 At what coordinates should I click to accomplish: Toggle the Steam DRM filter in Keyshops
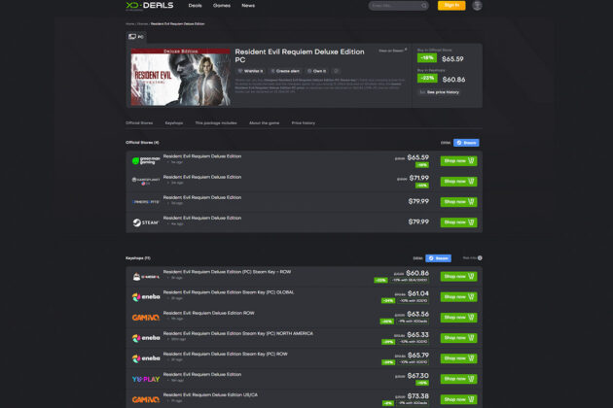pos(438,258)
